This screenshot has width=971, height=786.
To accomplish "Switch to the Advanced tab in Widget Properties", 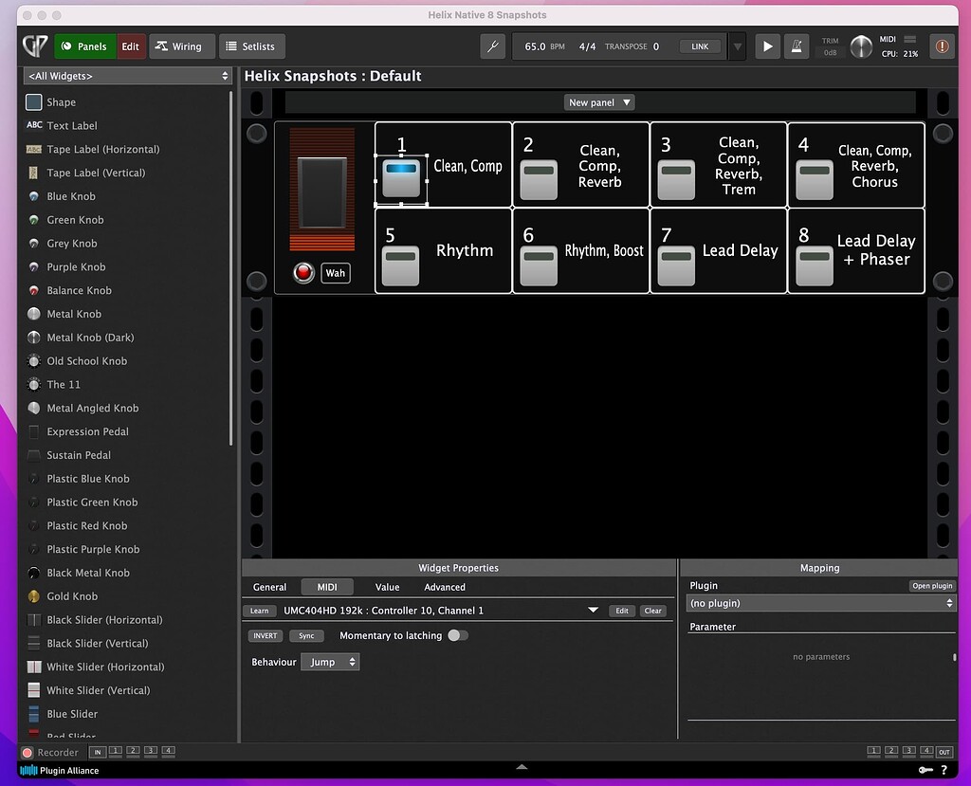I will pyautogui.click(x=444, y=587).
